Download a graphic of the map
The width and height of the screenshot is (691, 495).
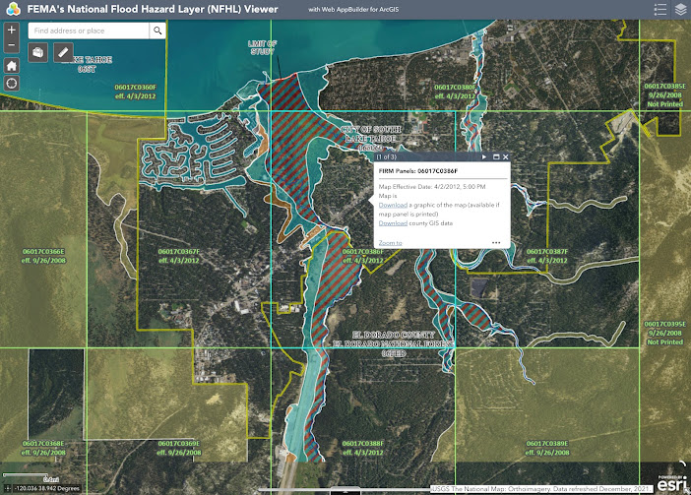[x=393, y=205]
